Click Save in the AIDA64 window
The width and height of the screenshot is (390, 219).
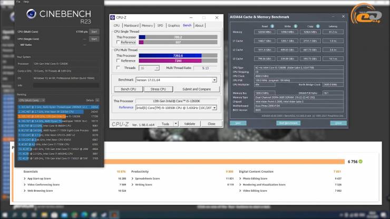tap(238, 123)
